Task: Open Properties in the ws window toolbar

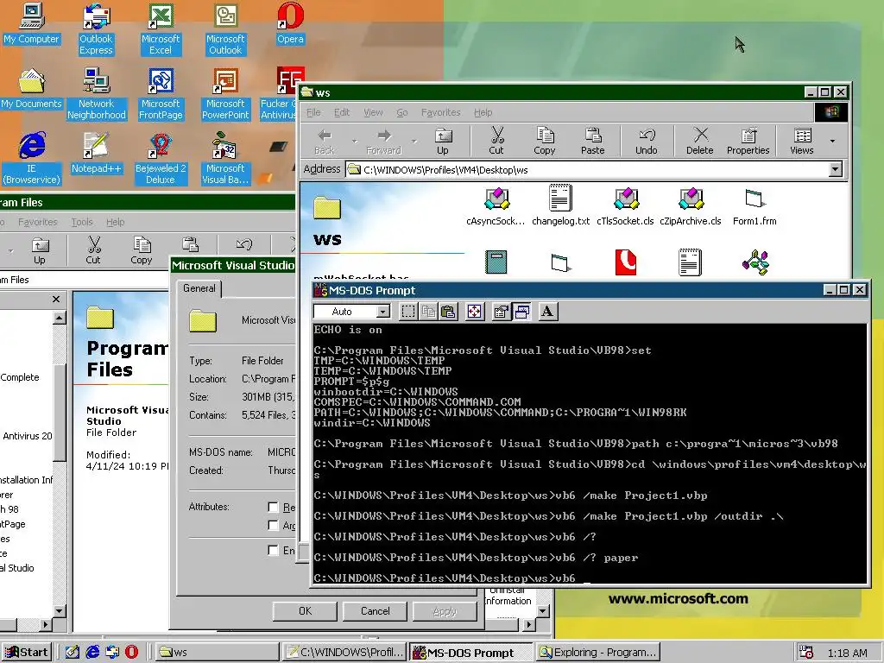Action: tap(748, 141)
